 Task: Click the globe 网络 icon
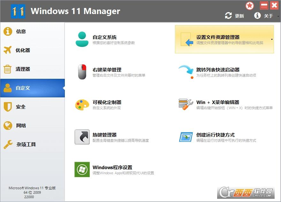[8, 125]
